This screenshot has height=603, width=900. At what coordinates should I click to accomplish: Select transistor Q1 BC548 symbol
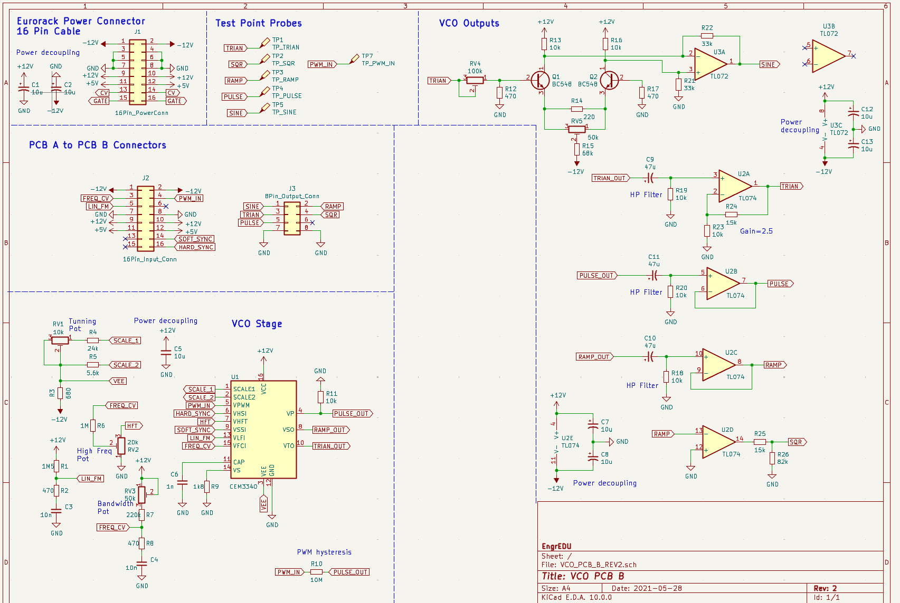click(540, 81)
